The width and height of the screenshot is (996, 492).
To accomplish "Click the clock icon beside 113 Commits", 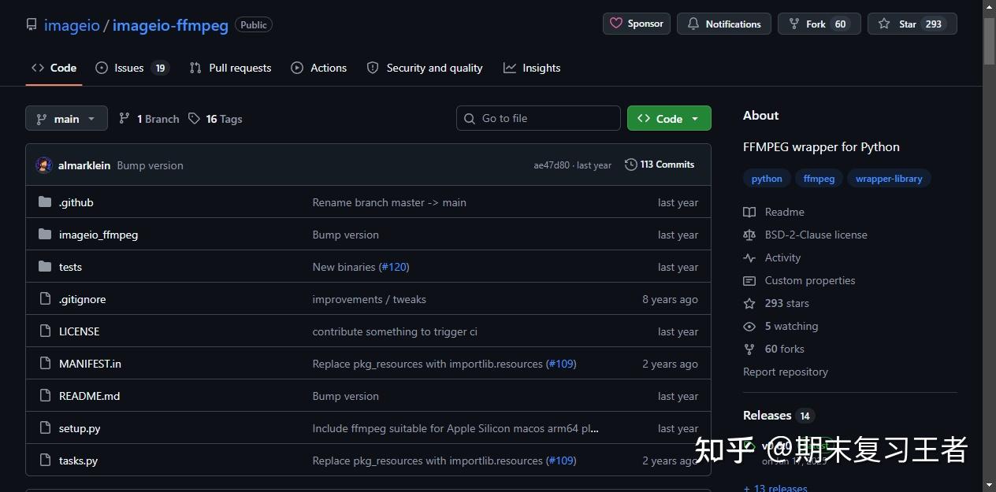I will pos(630,165).
